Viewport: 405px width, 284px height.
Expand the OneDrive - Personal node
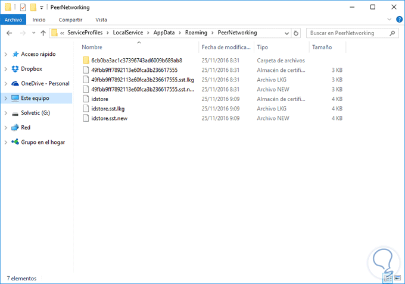(6, 84)
